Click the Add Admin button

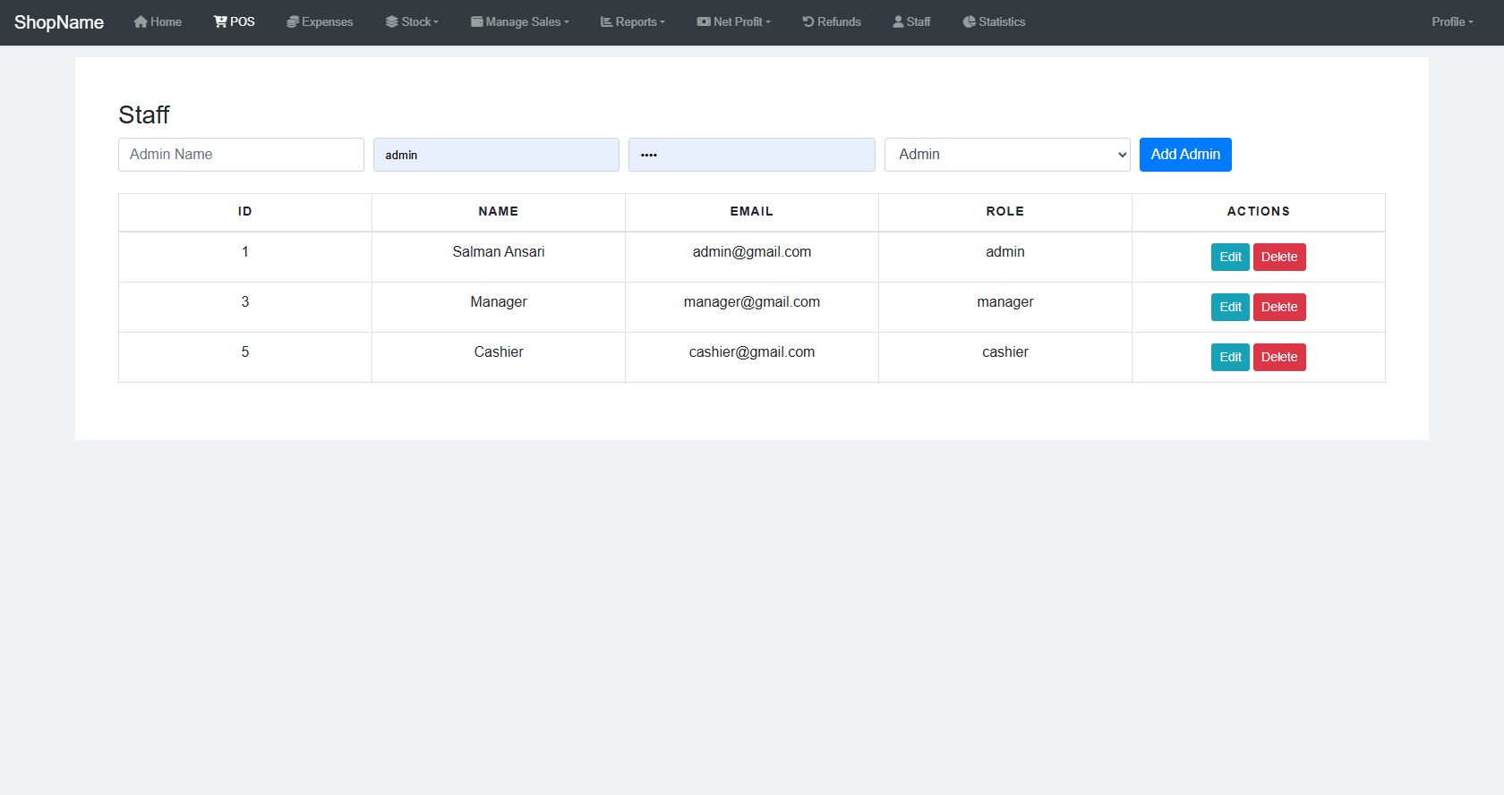pyautogui.click(x=1185, y=155)
